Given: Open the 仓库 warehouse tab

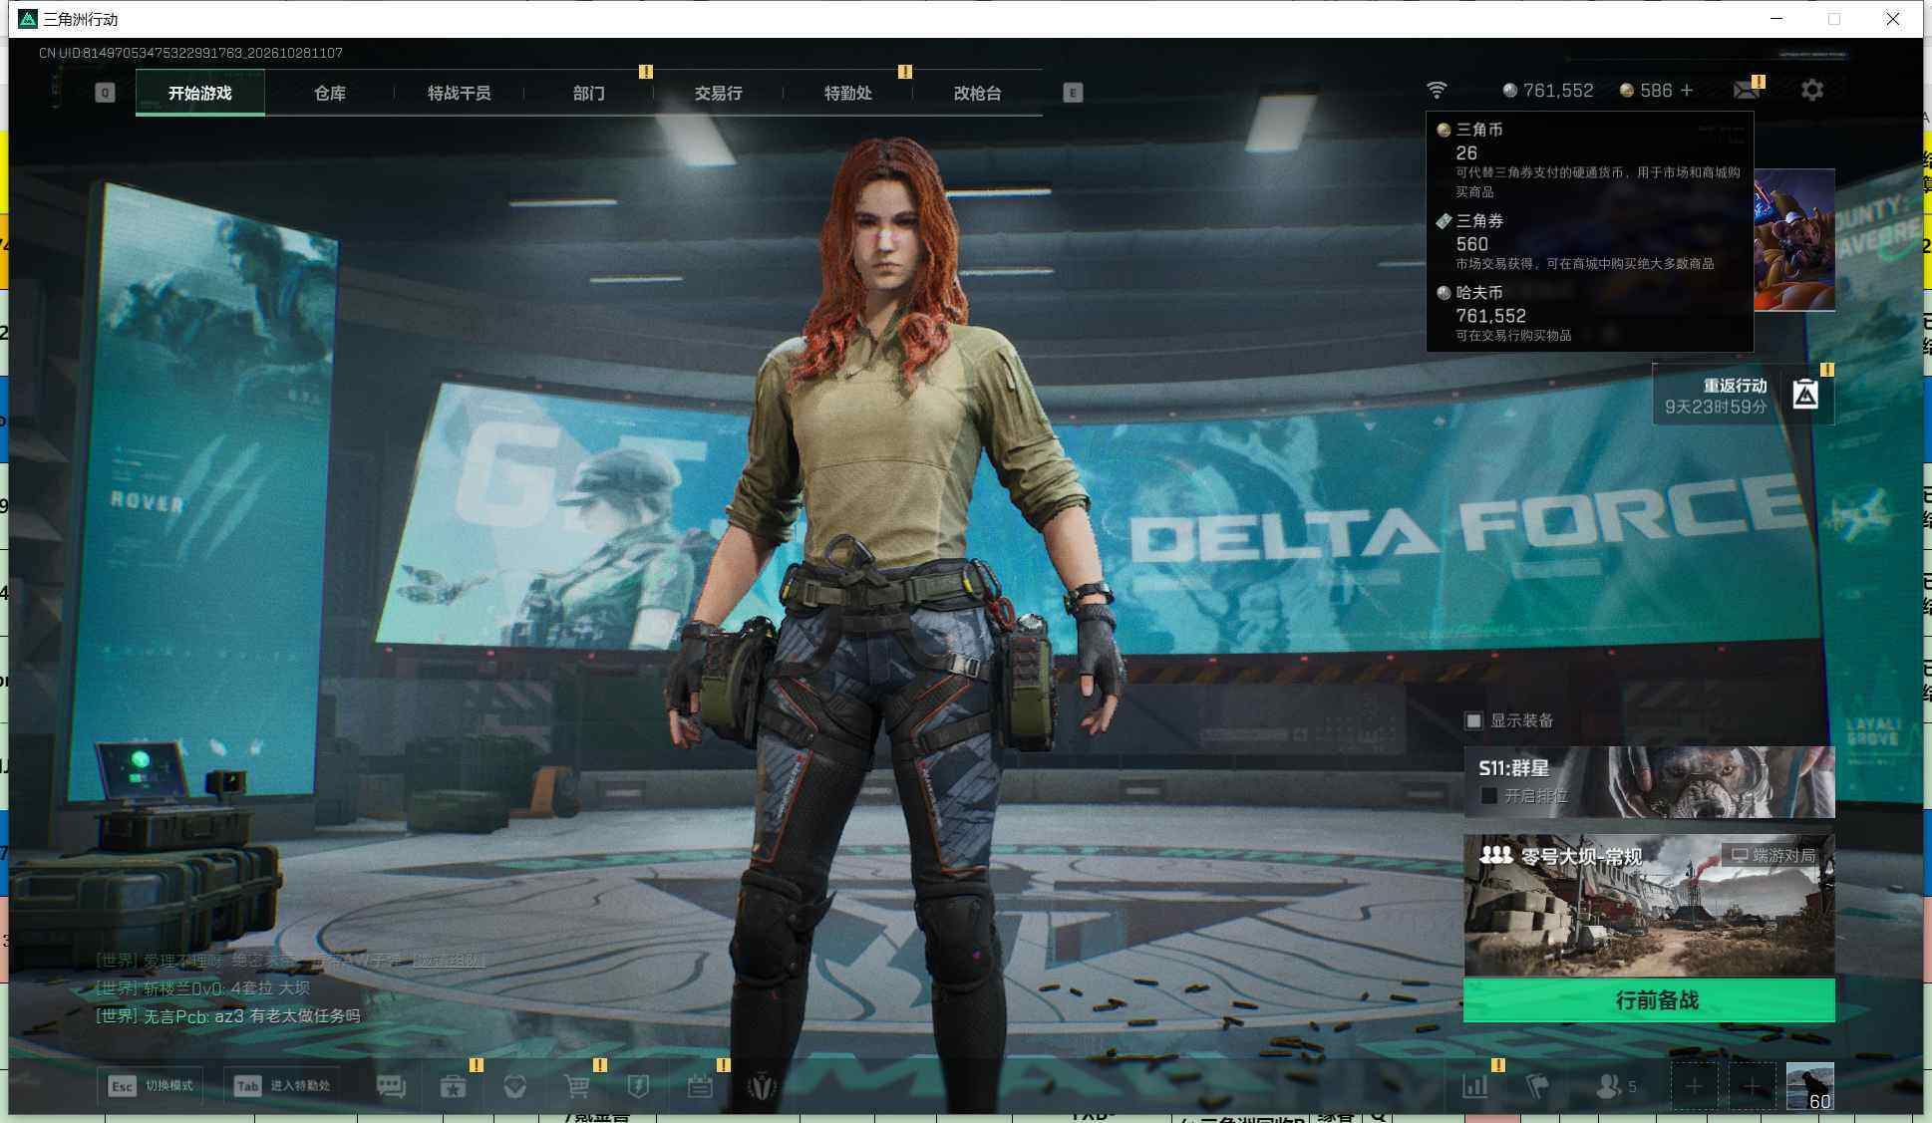Looking at the screenshot, I should (x=329, y=93).
